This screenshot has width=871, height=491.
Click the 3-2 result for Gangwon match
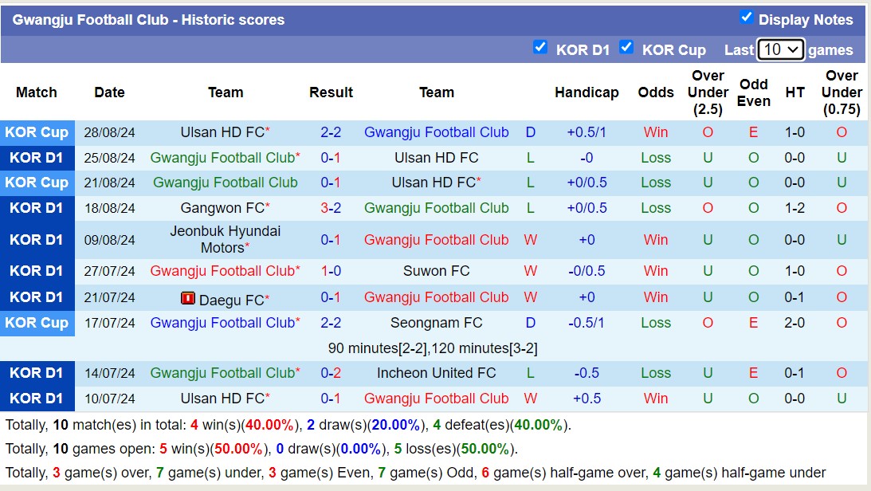click(x=331, y=208)
